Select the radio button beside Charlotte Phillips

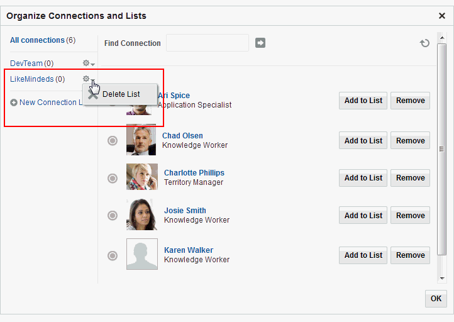click(113, 178)
